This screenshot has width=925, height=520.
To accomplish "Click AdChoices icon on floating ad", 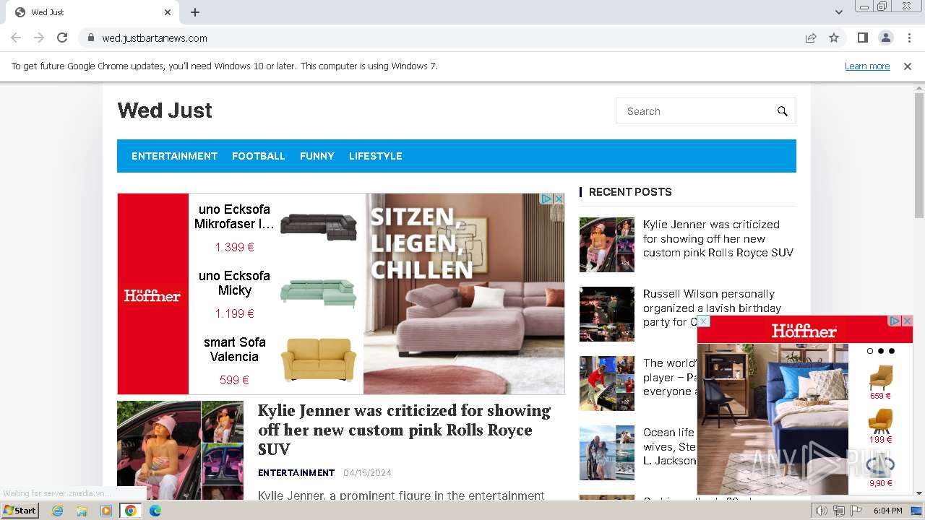I will (x=895, y=321).
